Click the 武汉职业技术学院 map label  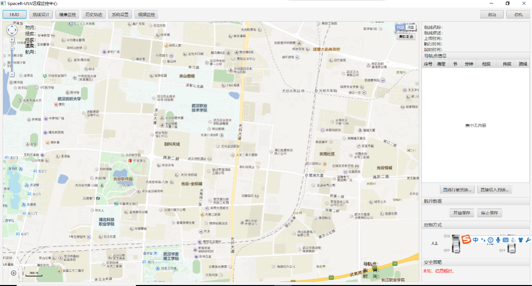click(x=199, y=108)
